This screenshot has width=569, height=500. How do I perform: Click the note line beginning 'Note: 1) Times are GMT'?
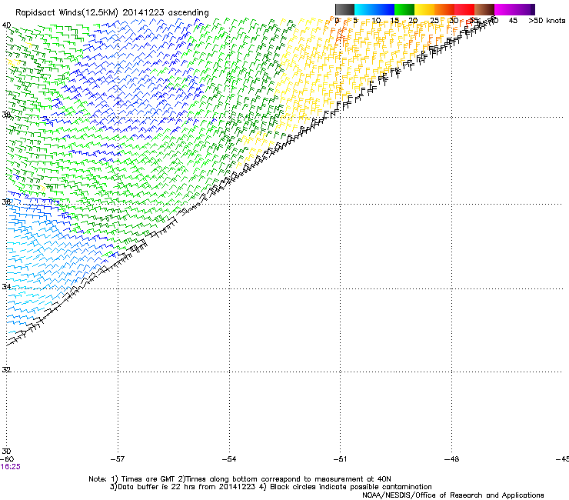coord(240,479)
